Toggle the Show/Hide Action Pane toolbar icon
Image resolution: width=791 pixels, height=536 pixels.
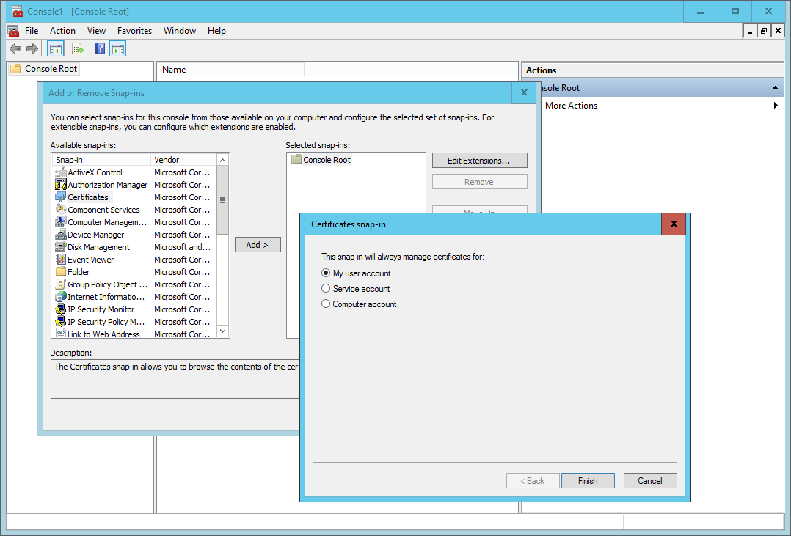pyautogui.click(x=117, y=49)
